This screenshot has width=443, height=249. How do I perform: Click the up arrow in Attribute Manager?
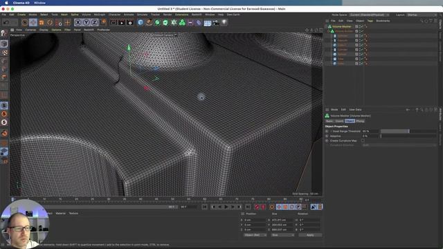click(x=417, y=109)
